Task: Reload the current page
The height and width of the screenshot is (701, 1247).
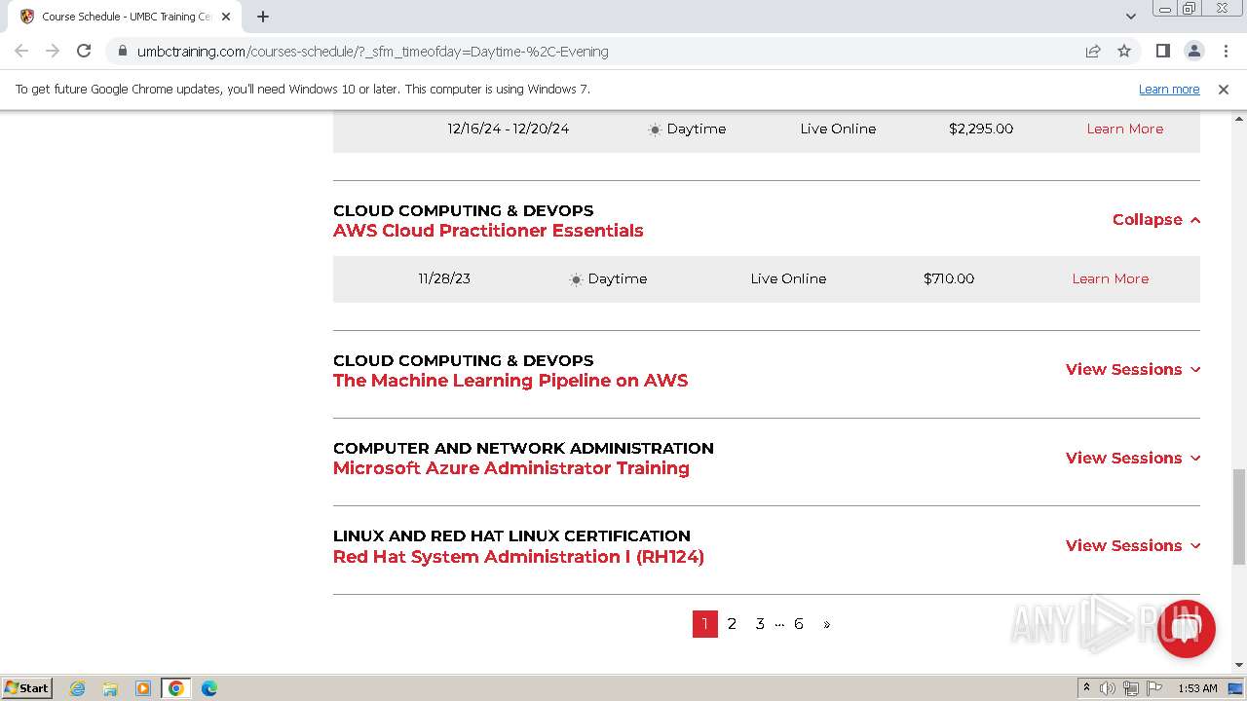Action: coord(84,51)
